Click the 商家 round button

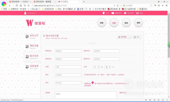coord(101,23)
